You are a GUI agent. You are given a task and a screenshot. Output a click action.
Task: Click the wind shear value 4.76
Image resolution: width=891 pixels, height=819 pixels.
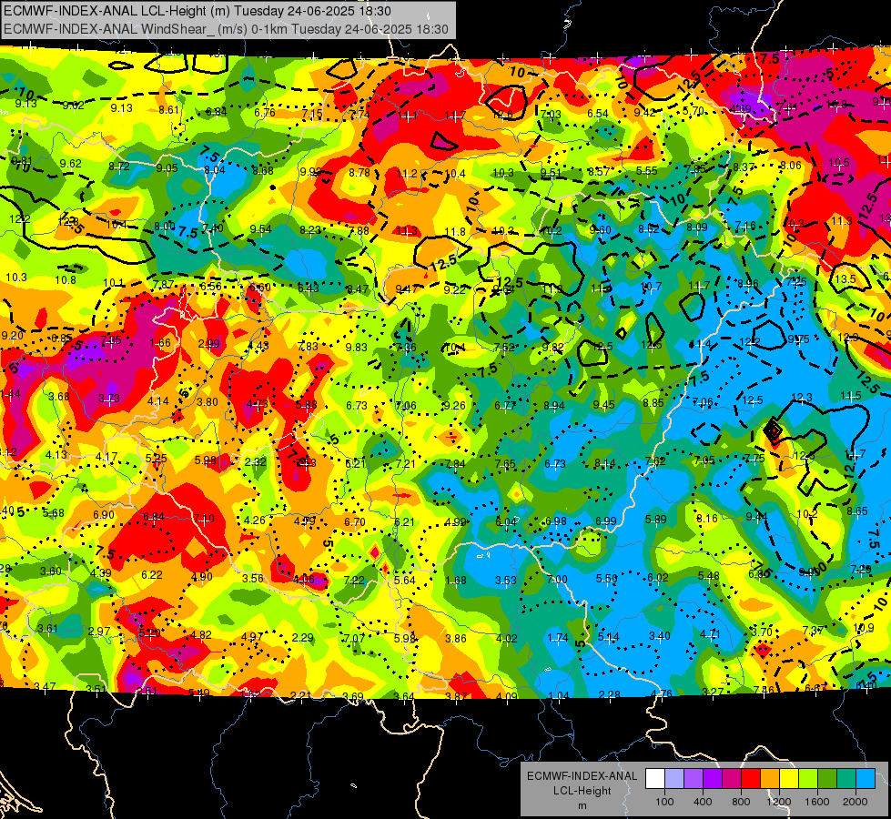click(662, 693)
